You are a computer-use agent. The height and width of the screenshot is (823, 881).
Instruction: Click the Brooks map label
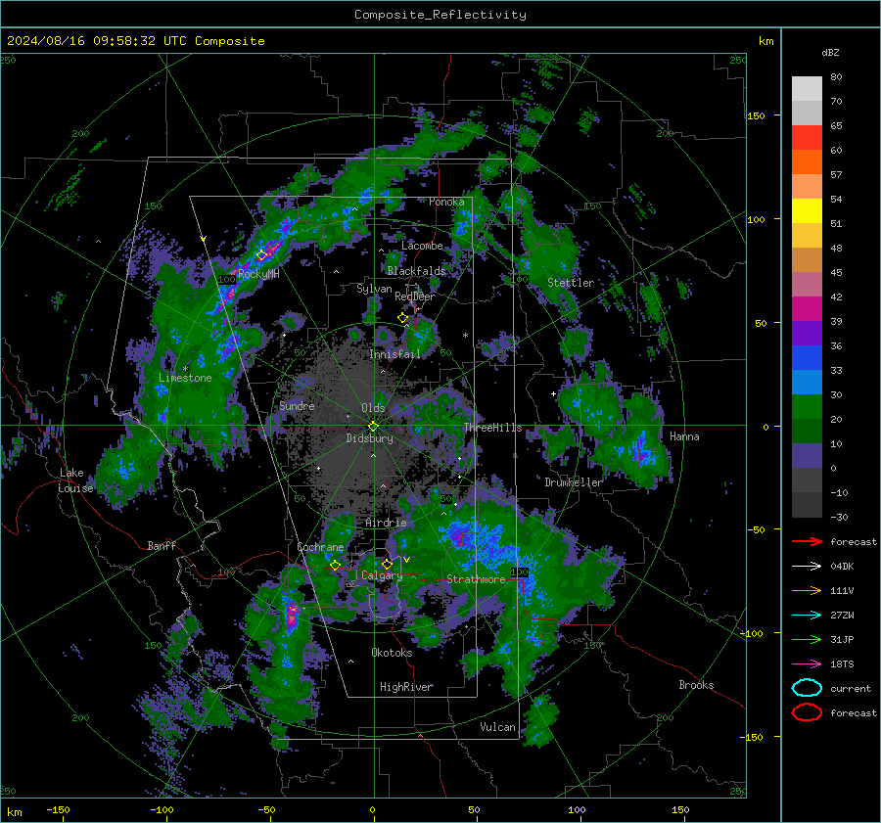[696, 685]
